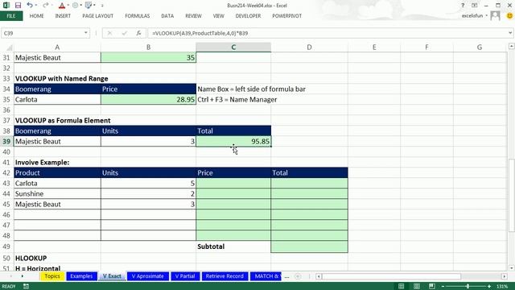
Task: Undo the last action
Action: [x=30, y=6]
